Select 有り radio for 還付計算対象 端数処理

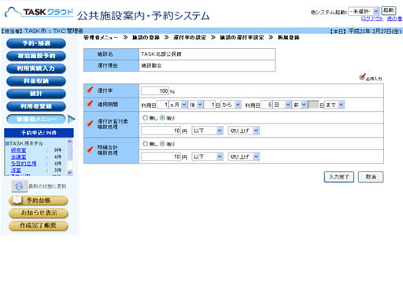(x=162, y=118)
